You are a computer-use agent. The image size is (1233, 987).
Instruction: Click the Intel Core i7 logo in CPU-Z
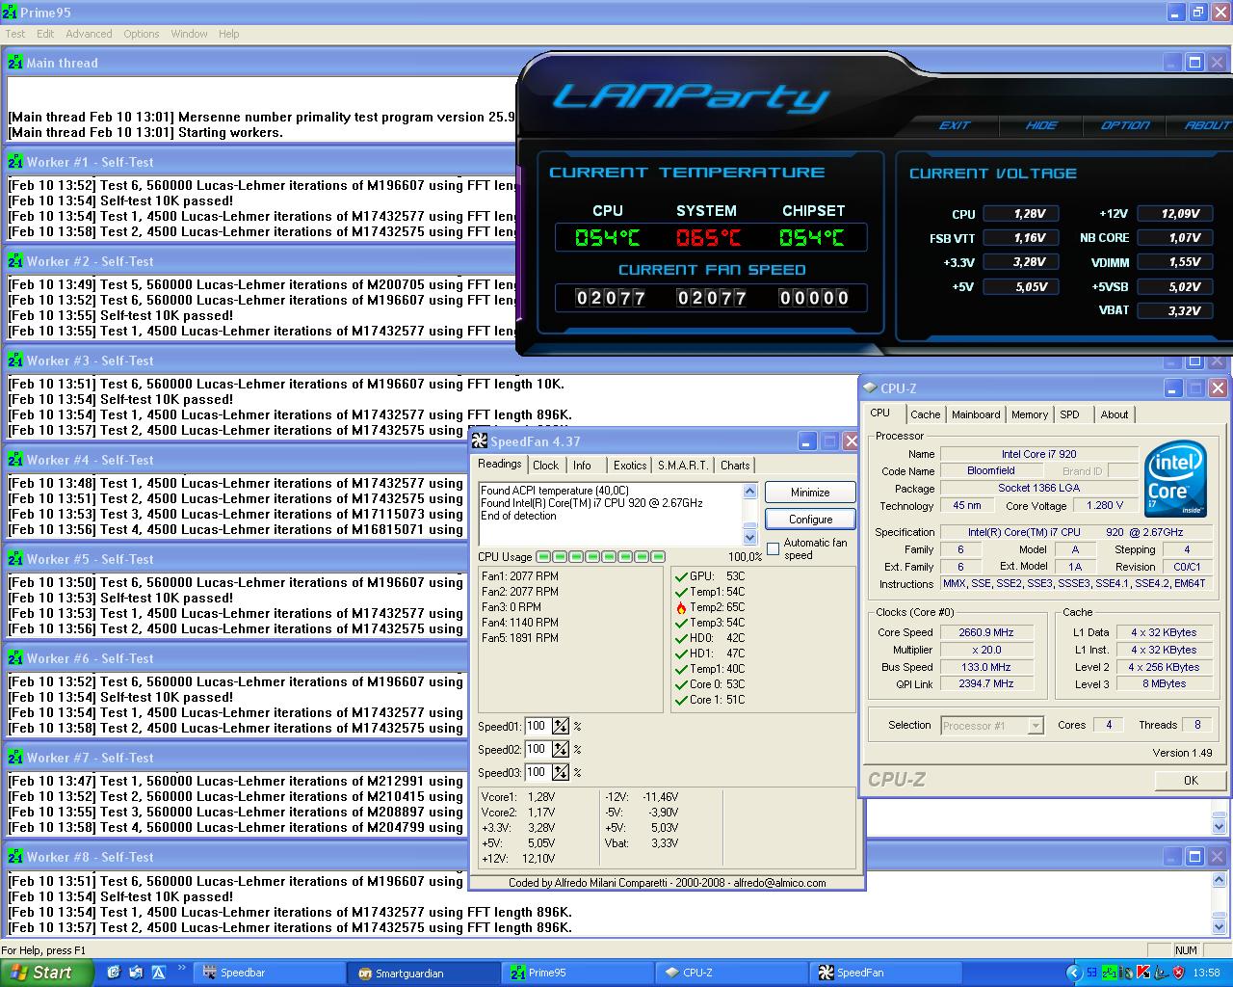1176,479
